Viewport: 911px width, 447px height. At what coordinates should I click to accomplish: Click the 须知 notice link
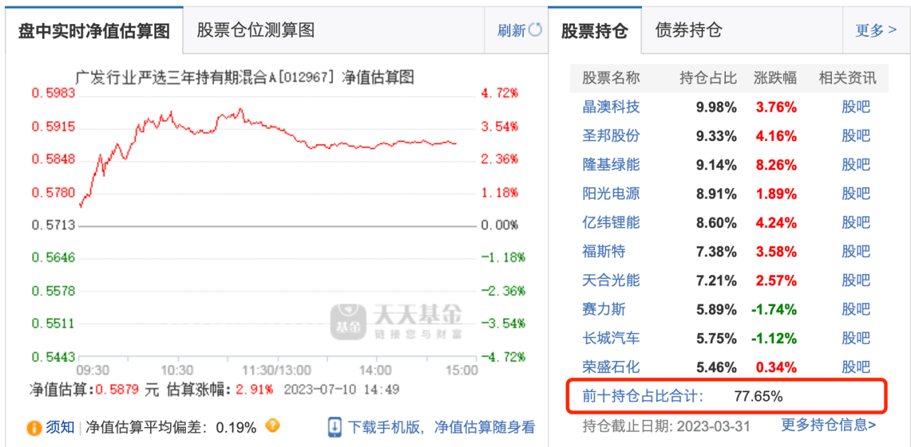[x=60, y=427]
